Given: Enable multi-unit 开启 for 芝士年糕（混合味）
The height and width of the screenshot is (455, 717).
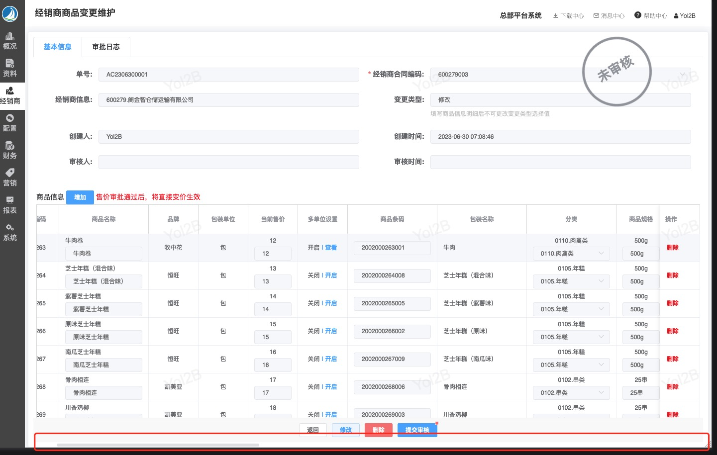Looking at the screenshot, I should click(x=331, y=275).
